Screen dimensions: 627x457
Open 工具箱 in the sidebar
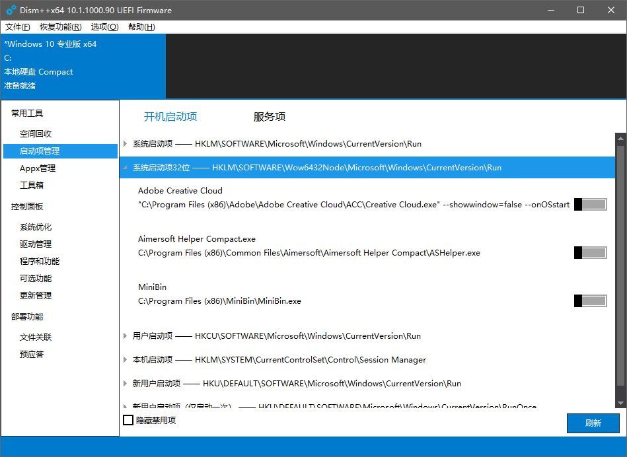click(x=32, y=185)
